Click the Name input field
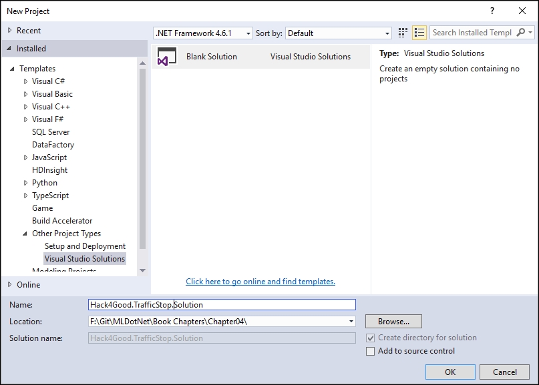This screenshot has width=539, height=385. [222, 305]
